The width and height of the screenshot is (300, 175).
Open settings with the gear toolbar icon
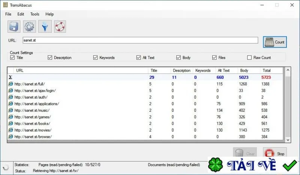[x=30, y=26]
